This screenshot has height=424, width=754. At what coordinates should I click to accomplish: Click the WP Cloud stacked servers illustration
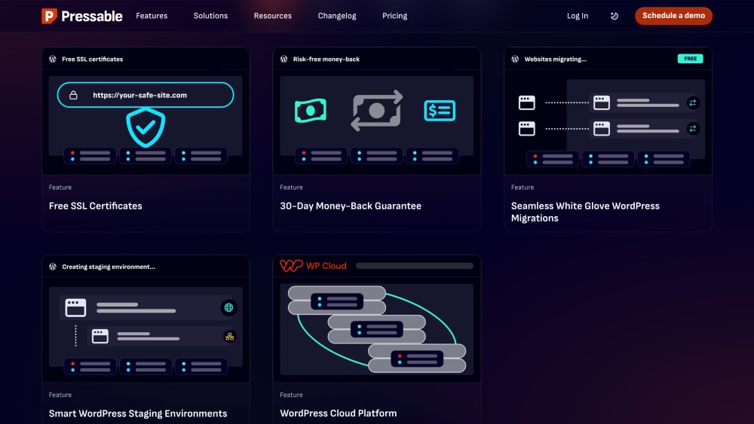pos(376,329)
